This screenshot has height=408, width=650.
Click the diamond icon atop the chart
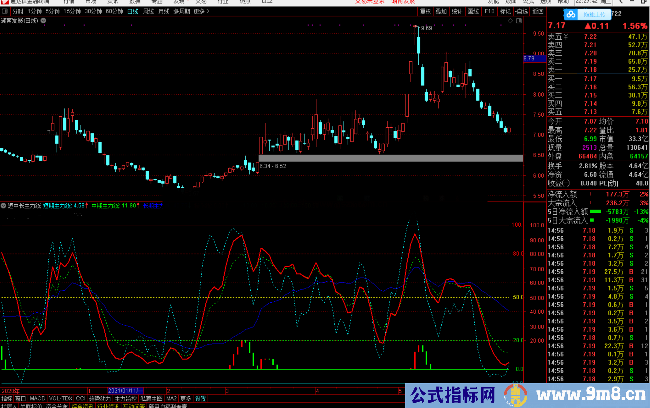(x=510, y=21)
